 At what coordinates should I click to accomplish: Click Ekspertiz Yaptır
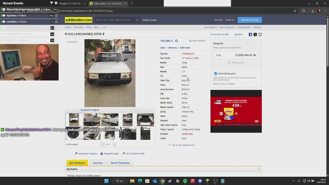(110, 154)
